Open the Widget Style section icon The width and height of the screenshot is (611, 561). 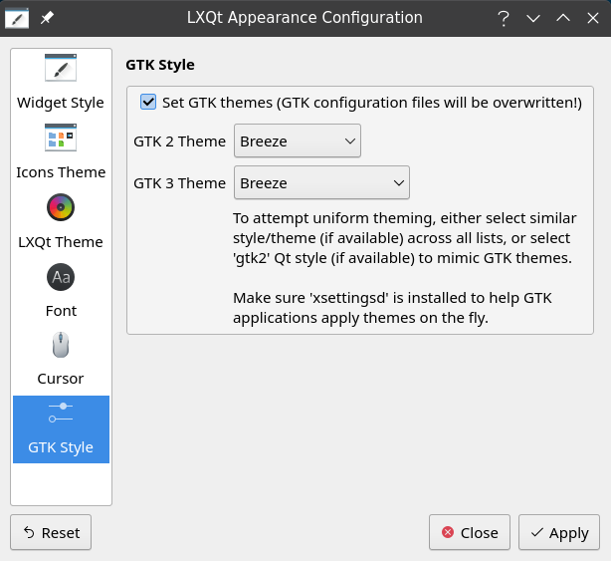click(61, 68)
